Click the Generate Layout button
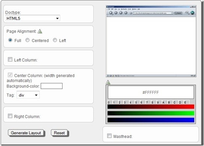 [26, 133]
